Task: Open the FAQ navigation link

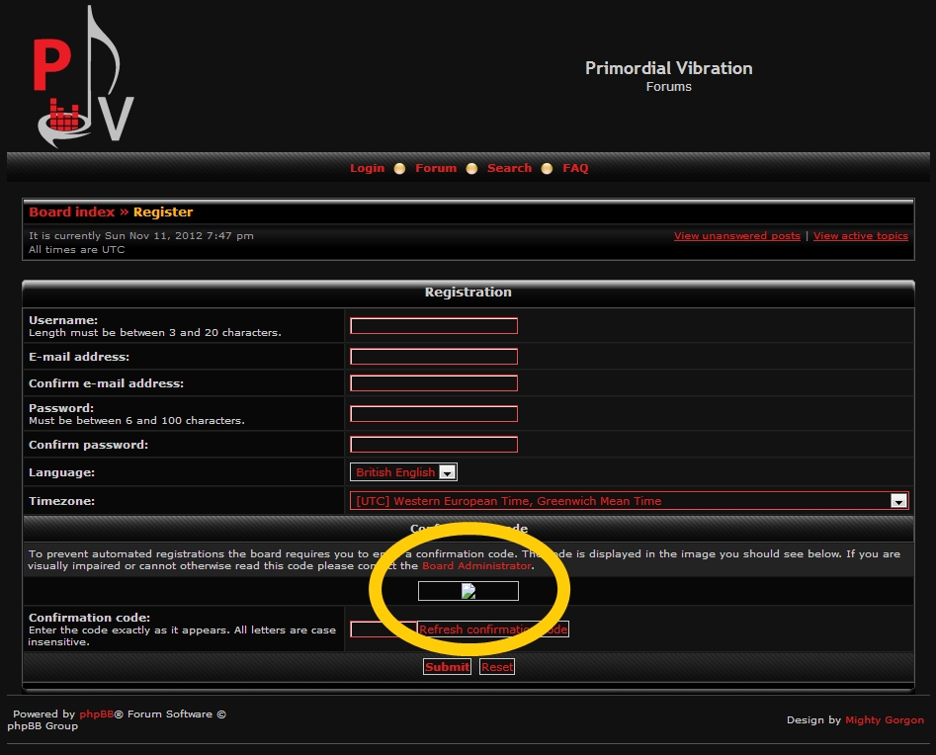Action: 575,168
